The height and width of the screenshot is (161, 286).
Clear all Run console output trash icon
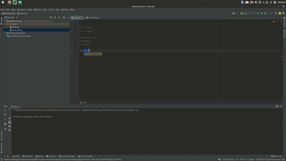[9, 130]
